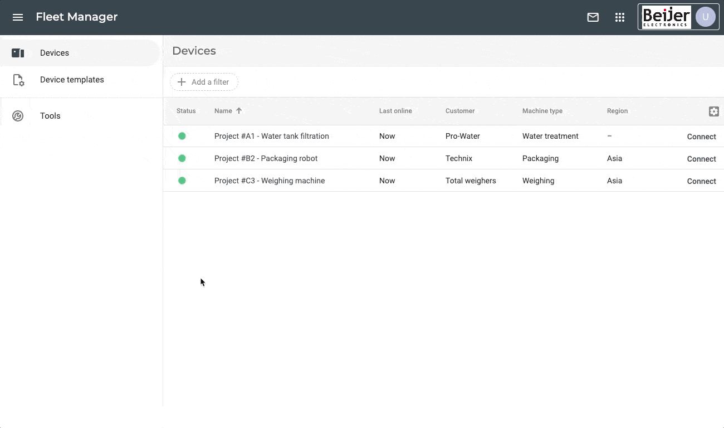Click Asia region for Packaging robot
The image size is (724, 428).
614,158
